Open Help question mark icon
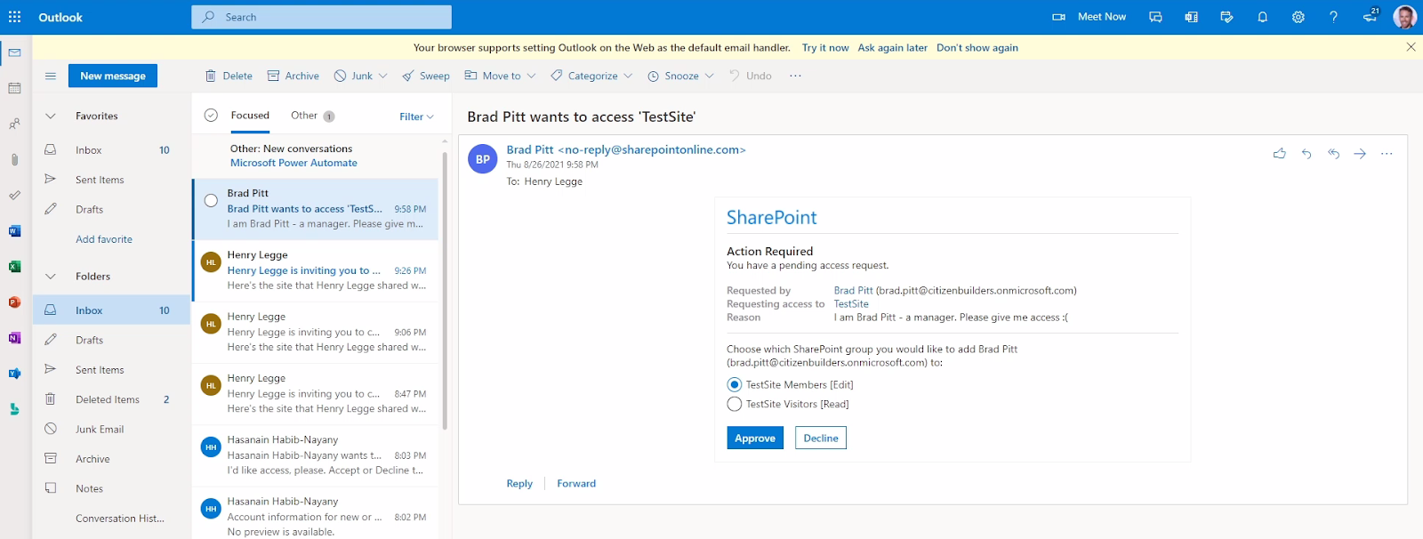1423x539 pixels. (x=1333, y=17)
